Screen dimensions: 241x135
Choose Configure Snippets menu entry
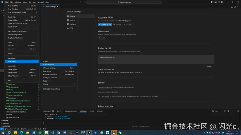[58, 78]
